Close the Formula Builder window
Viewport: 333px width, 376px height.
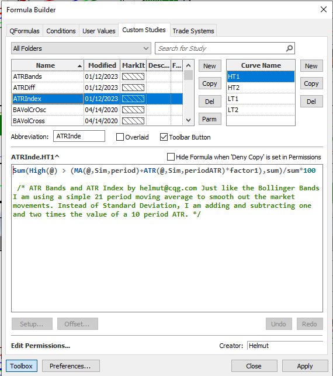click(324, 9)
